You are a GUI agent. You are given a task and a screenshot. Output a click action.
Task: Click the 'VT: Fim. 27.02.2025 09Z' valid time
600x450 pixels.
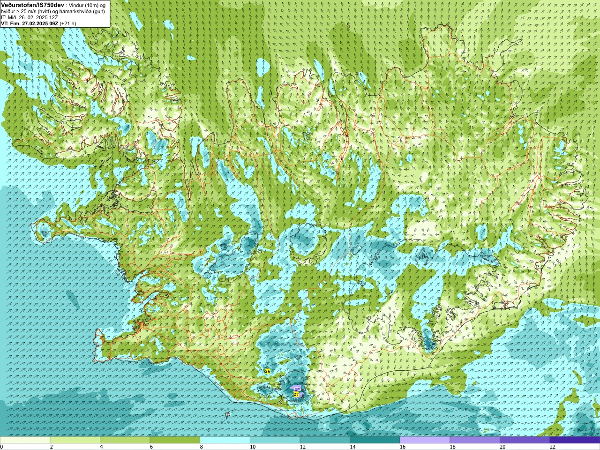pos(29,23)
